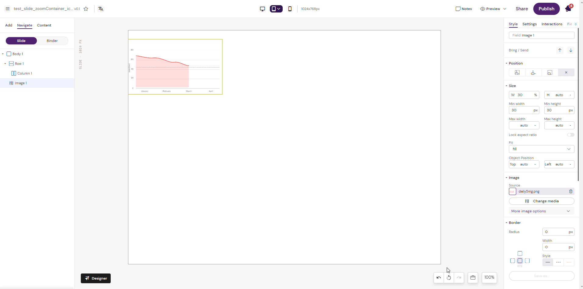Select dashed border style option
583x289 pixels.
558,262
